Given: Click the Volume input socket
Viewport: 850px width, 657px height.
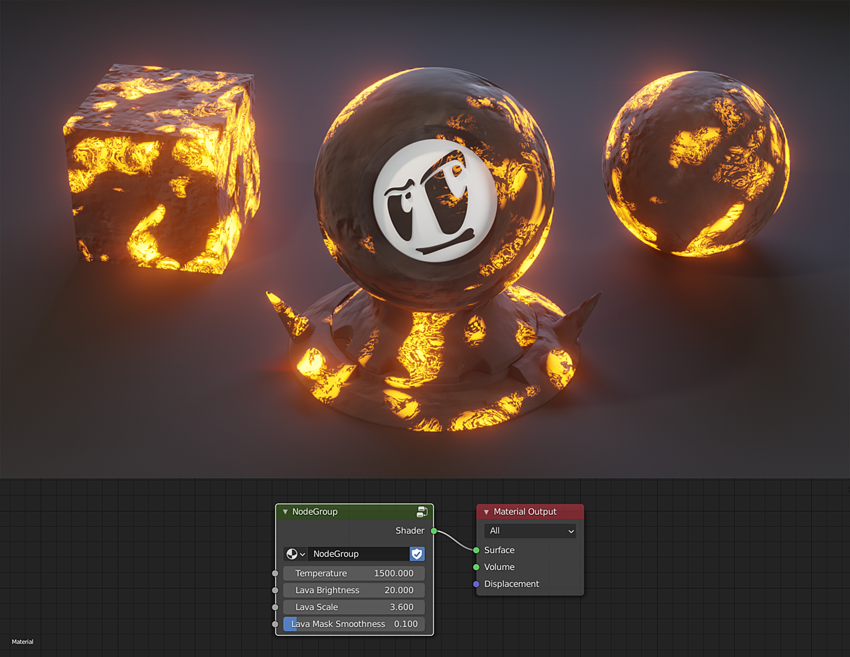Looking at the screenshot, I should 476,567.
